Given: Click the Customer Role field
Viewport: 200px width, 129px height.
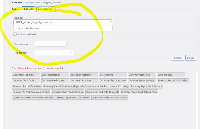Looking at the screenshot, I should (171, 75).
